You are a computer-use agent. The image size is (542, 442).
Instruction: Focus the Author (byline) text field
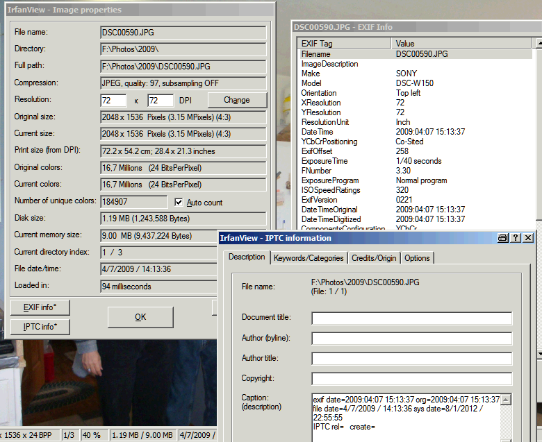pos(411,339)
